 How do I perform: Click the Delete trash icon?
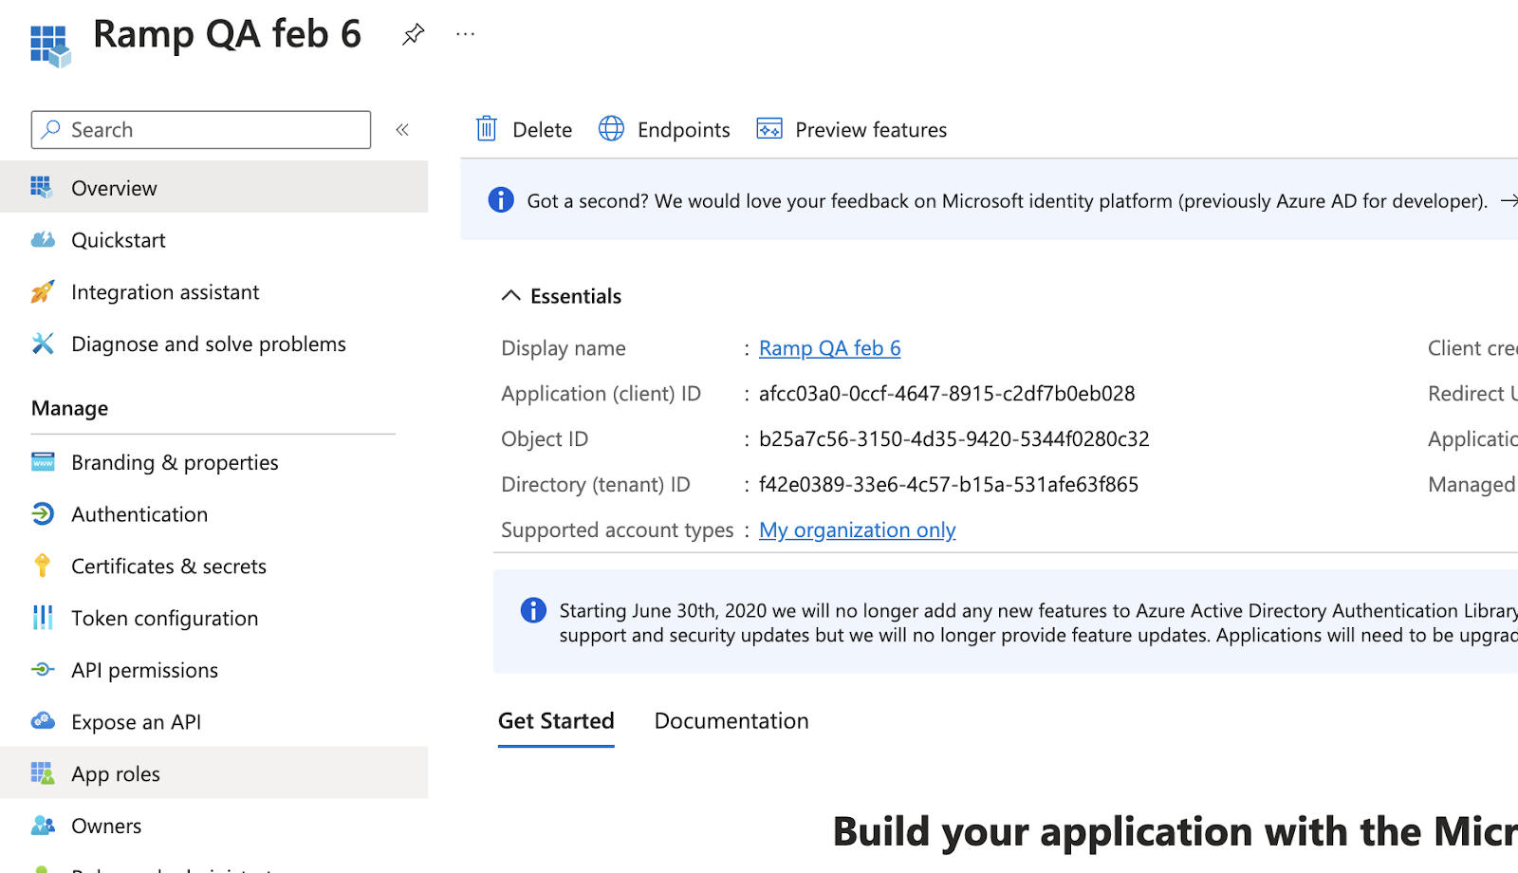tap(487, 129)
